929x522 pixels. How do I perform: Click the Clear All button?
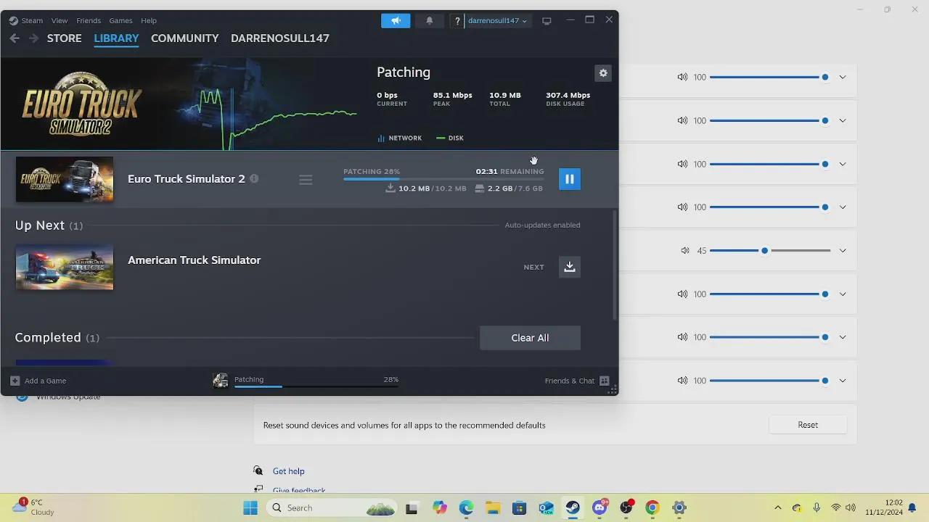530,337
